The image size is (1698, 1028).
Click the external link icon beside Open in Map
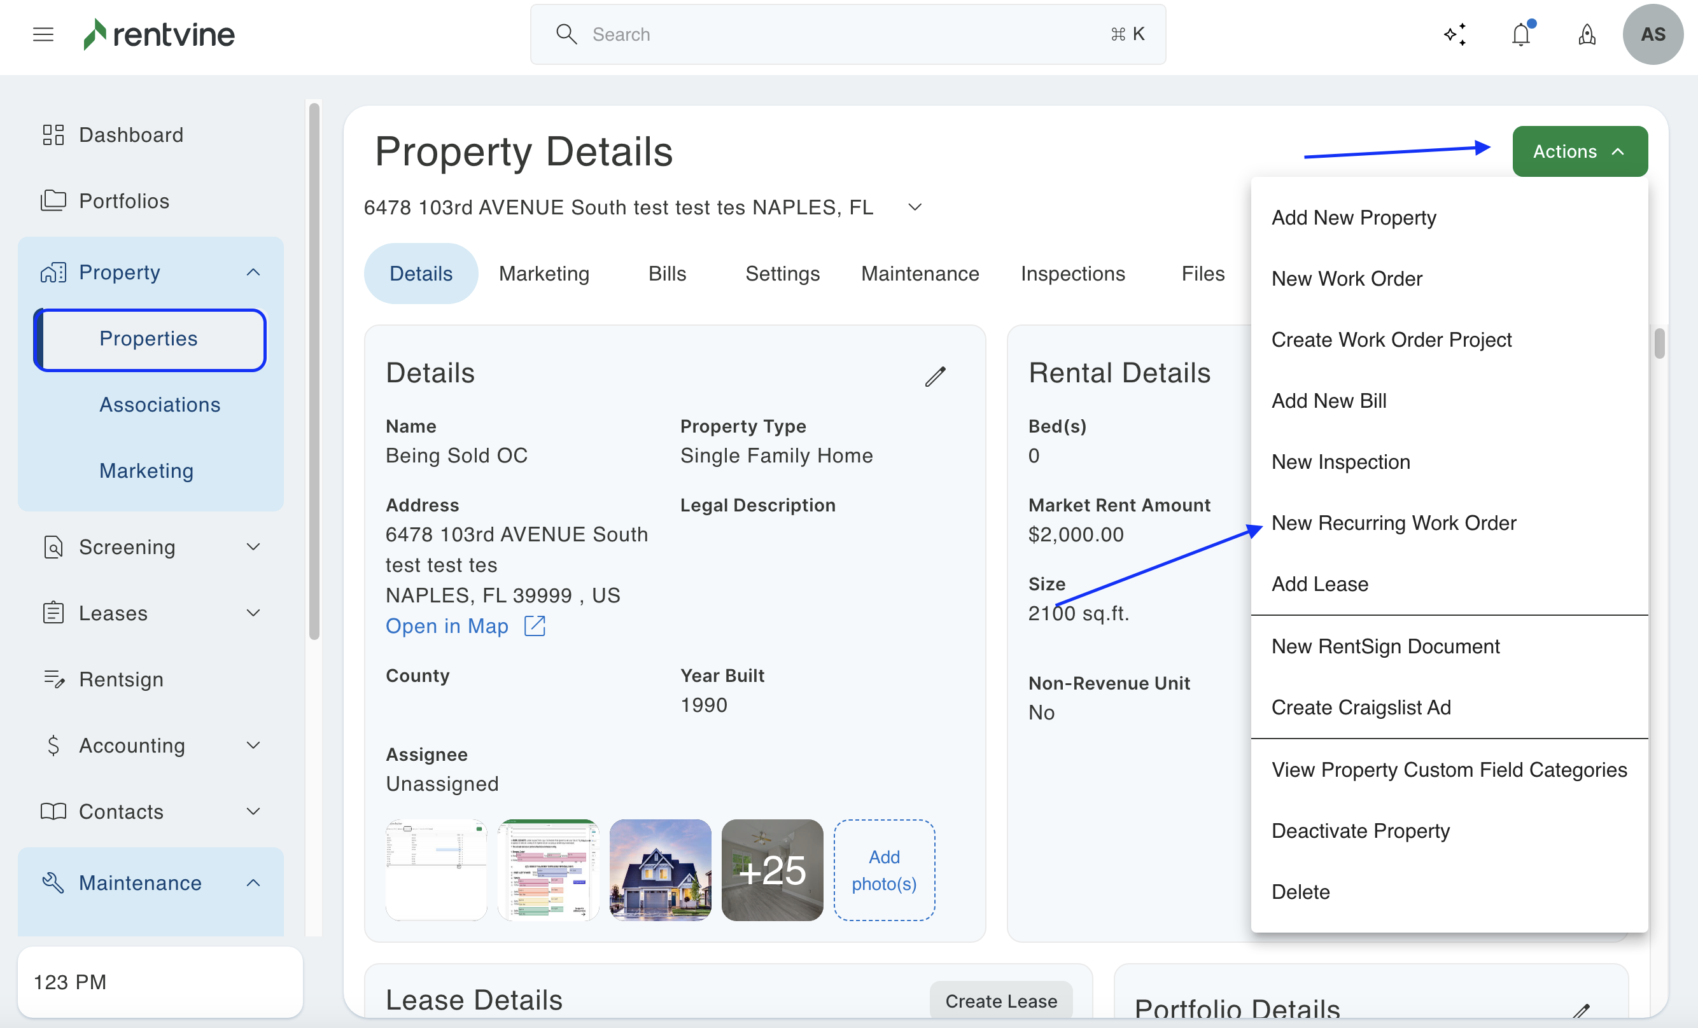click(535, 625)
